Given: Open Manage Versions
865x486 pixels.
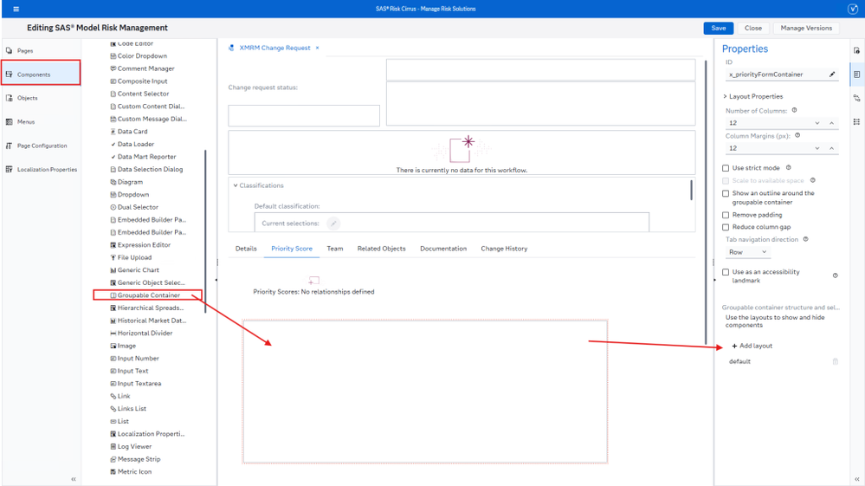Looking at the screenshot, I should click(806, 28).
